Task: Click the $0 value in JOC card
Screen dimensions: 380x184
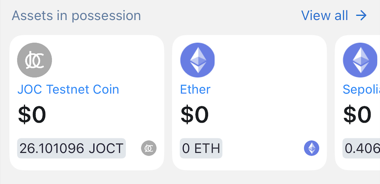Action: point(32,115)
